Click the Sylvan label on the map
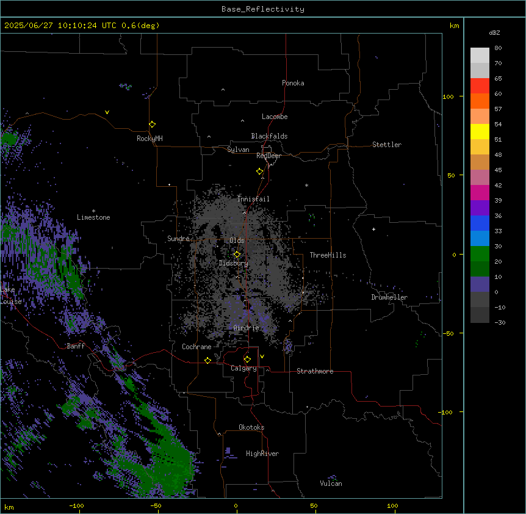This screenshot has height=514, width=526. click(x=238, y=150)
